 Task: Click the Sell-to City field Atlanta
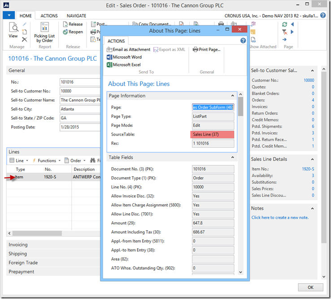(x=80, y=109)
